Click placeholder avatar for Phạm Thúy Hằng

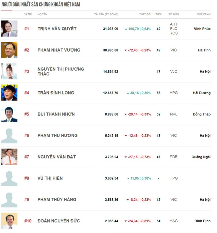[9, 200]
